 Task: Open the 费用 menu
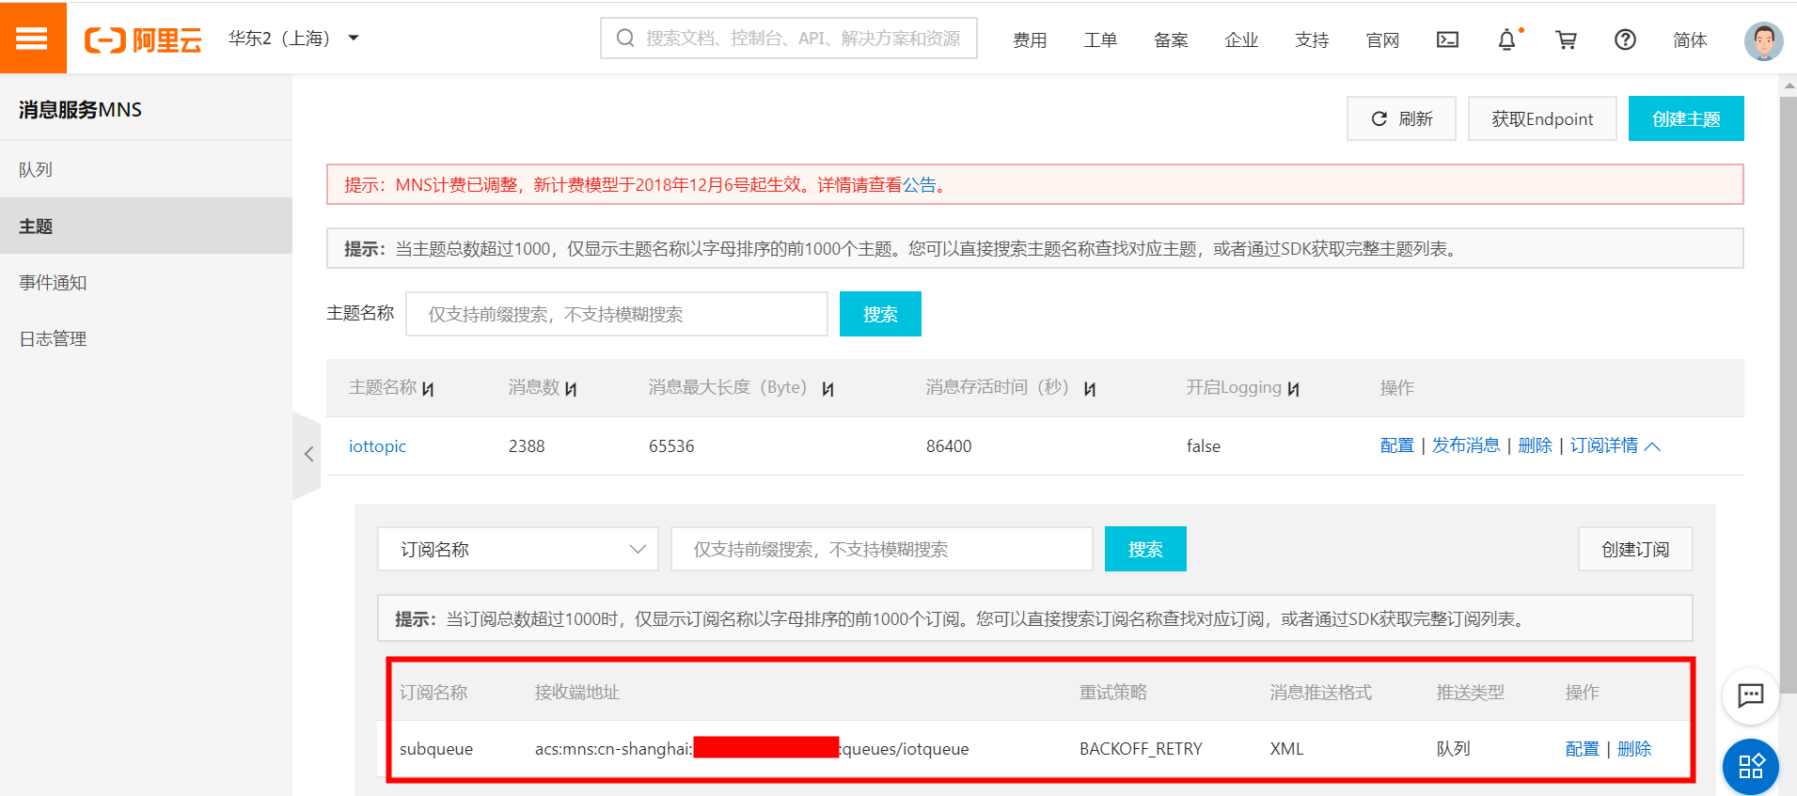pyautogui.click(x=1030, y=40)
